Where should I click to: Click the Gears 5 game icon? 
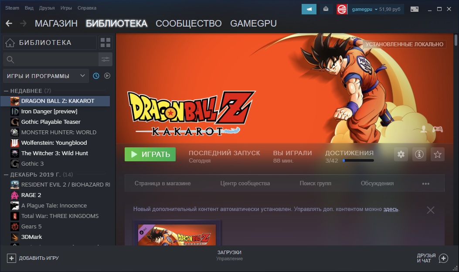[x=15, y=227]
